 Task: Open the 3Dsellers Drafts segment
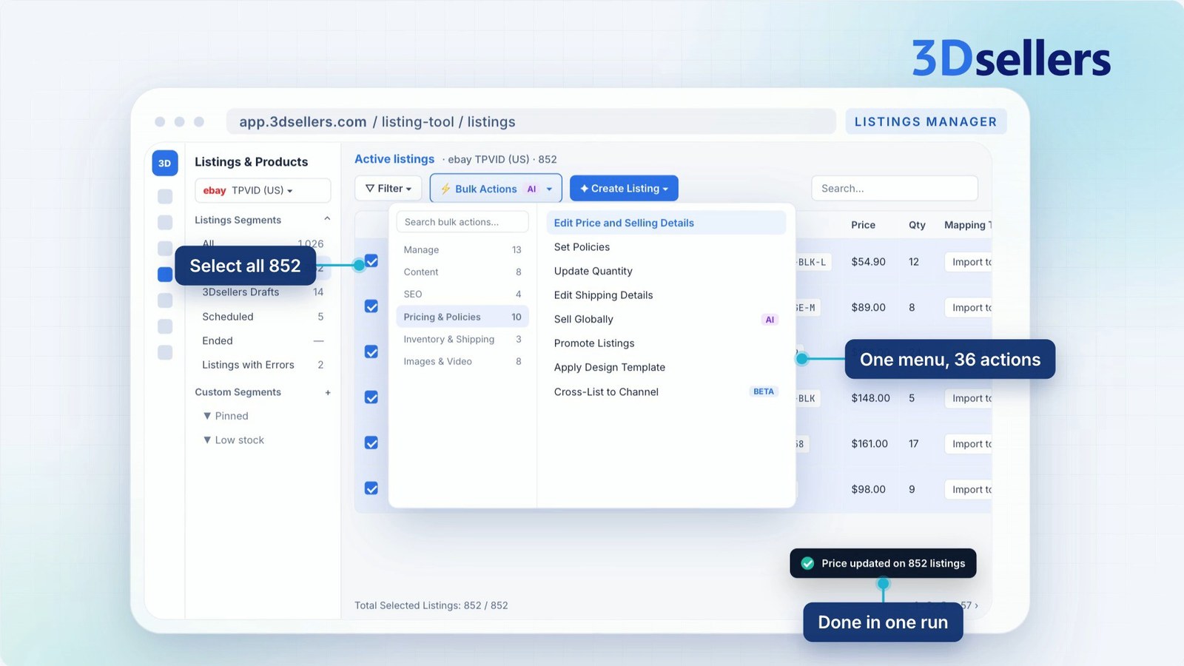point(263,292)
